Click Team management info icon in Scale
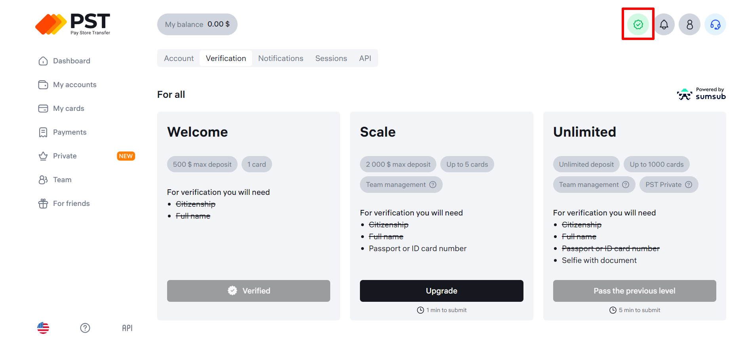The width and height of the screenshot is (746, 341). point(433,185)
